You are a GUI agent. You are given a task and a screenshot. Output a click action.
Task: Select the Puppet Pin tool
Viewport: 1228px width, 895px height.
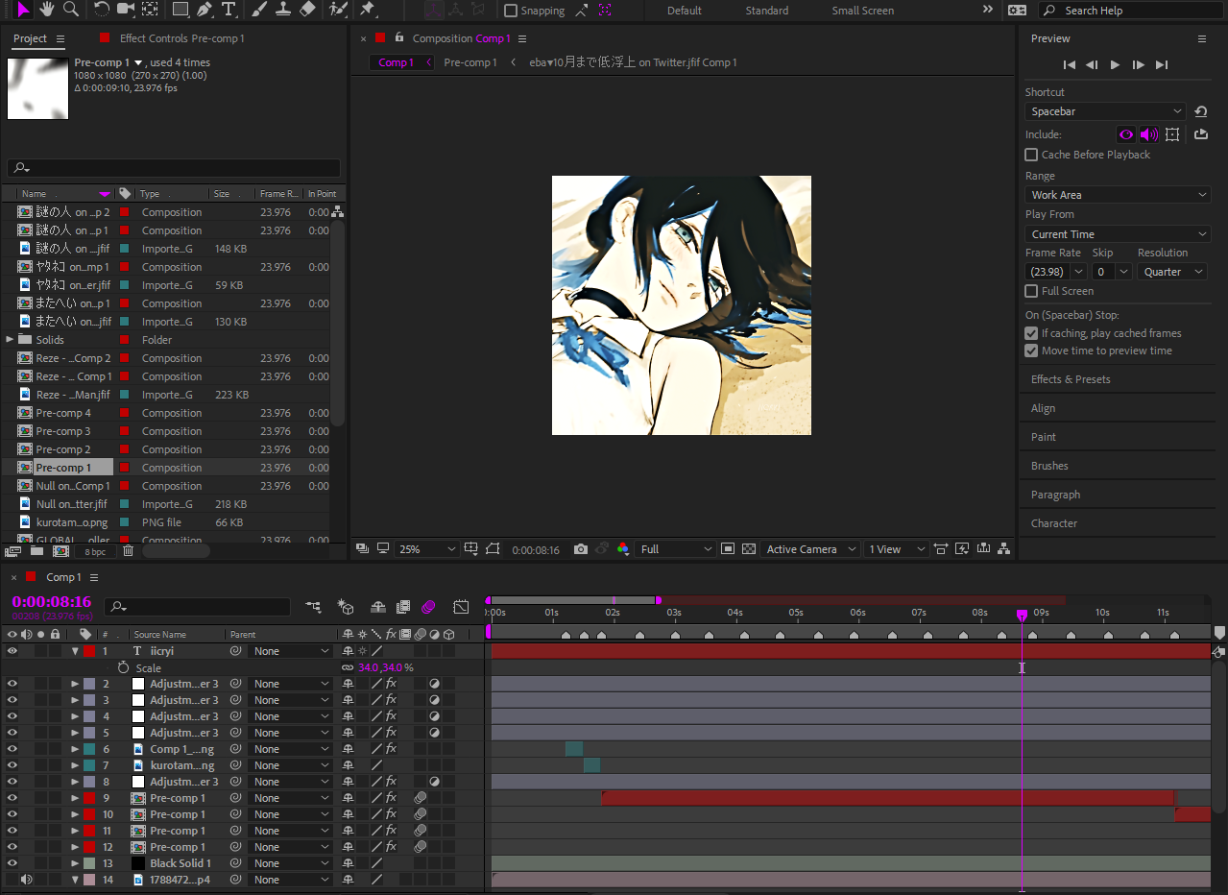click(x=368, y=10)
